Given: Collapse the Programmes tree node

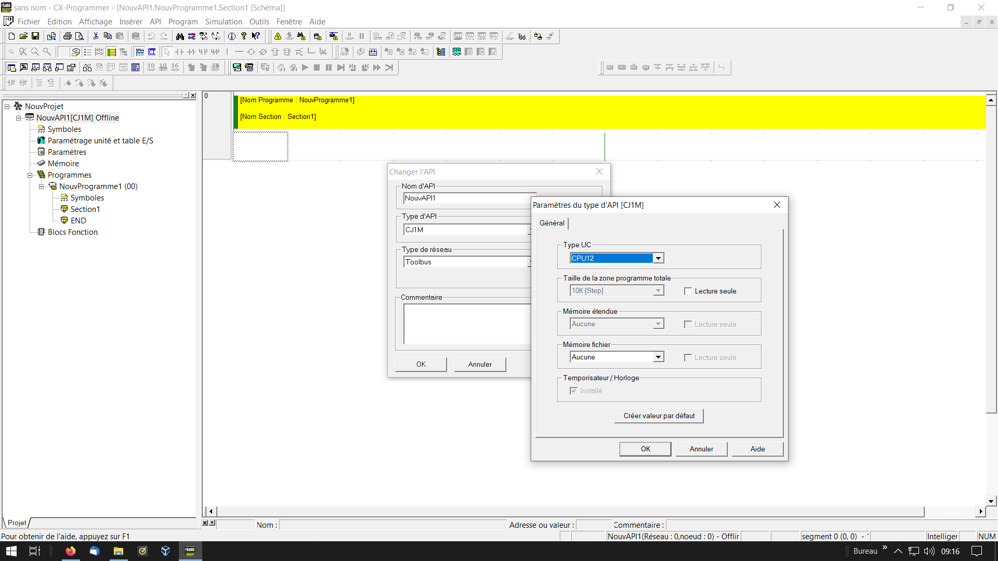Looking at the screenshot, I should click(x=30, y=175).
